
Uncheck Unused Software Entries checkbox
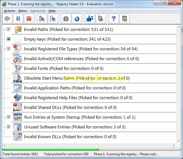click(9, 126)
